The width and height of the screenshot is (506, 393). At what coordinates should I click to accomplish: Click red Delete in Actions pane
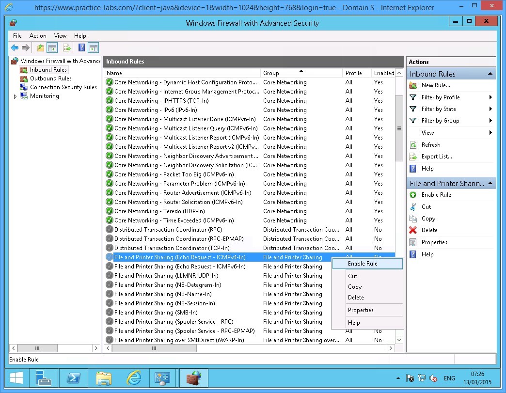coord(429,230)
